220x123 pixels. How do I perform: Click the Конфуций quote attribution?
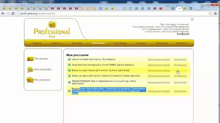pyautogui.click(x=183, y=34)
